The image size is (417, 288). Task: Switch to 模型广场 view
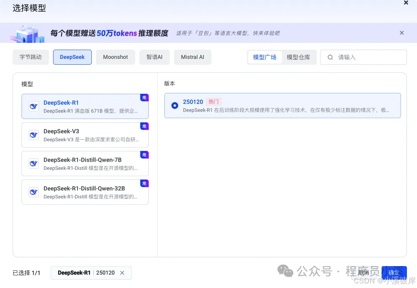point(265,57)
